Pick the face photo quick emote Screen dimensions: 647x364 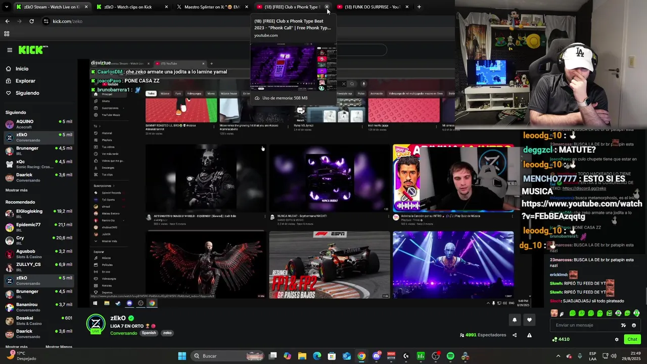pyautogui.click(x=554, y=313)
